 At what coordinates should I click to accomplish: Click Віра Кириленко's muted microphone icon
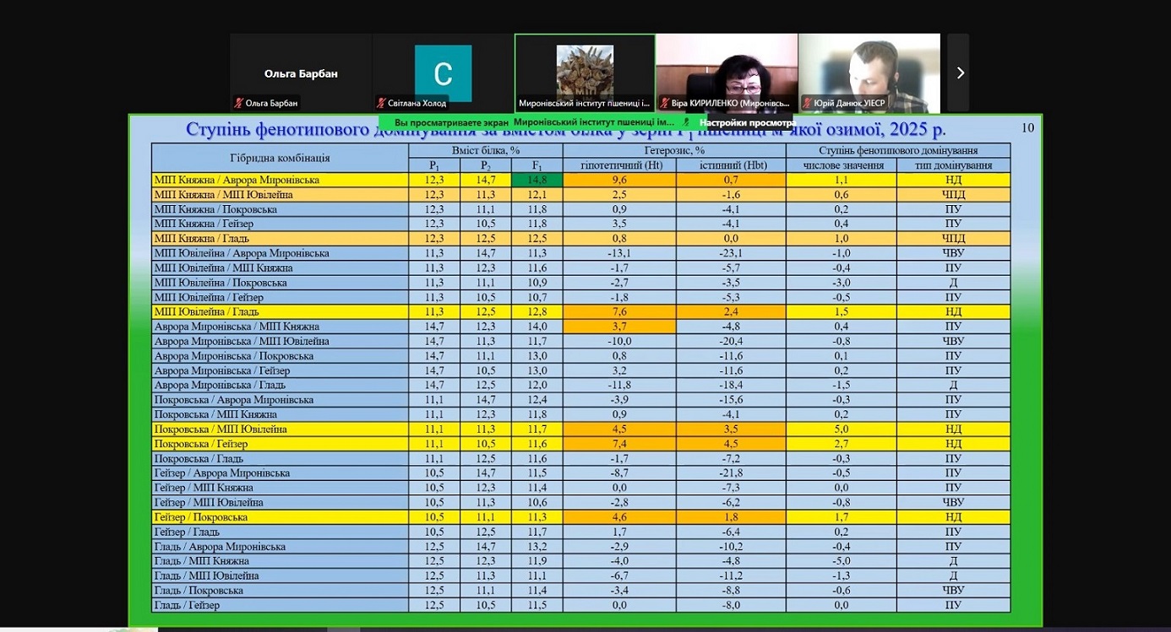pyautogui.click(x=664, y=104)
